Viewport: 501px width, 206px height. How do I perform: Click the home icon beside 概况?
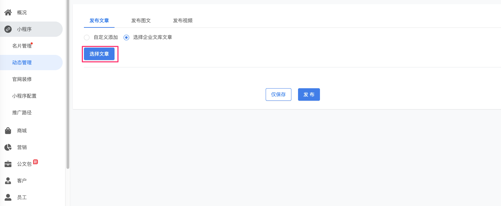(8, 13)
